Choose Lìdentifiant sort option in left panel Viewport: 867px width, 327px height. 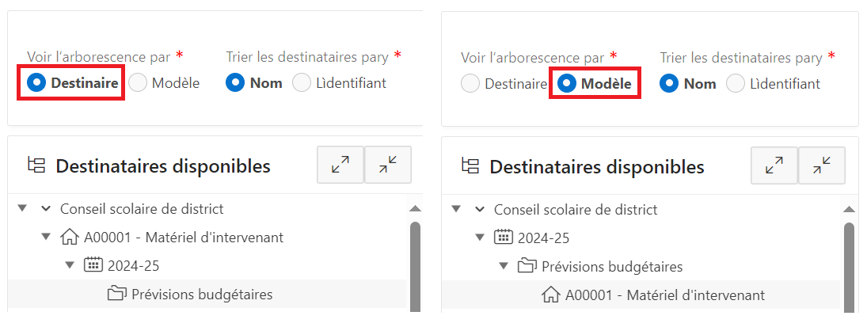[302, 82]
